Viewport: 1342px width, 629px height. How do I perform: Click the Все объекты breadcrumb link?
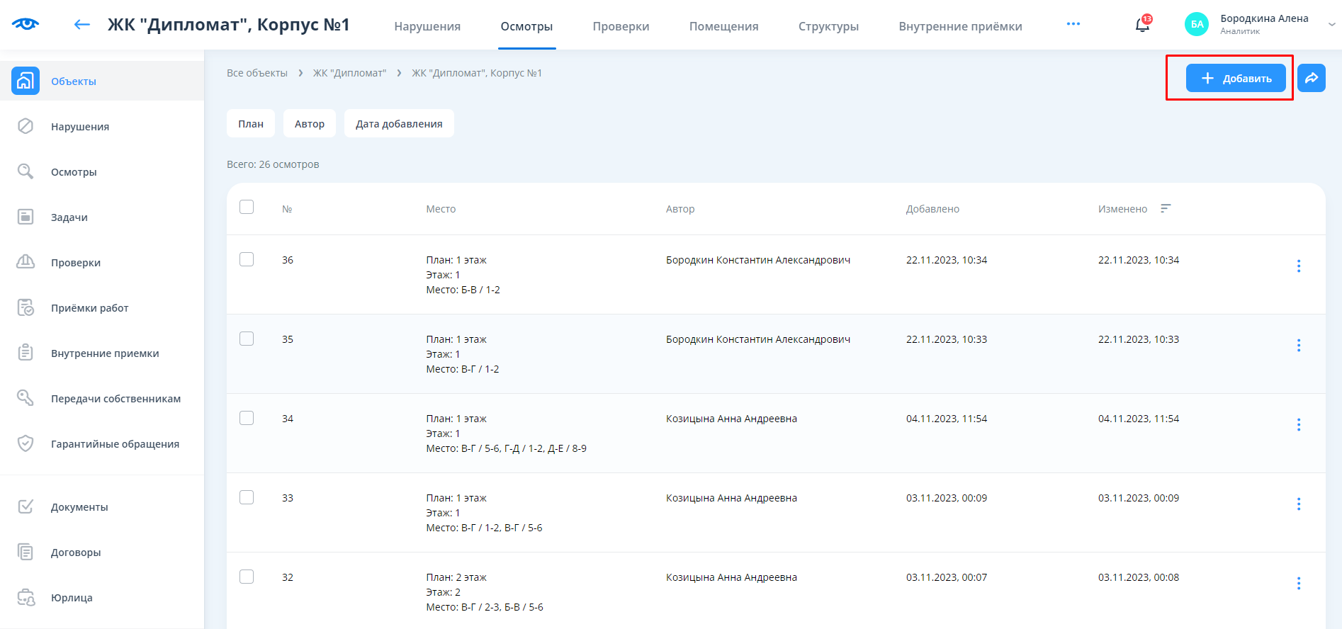[x=257, y=73]
